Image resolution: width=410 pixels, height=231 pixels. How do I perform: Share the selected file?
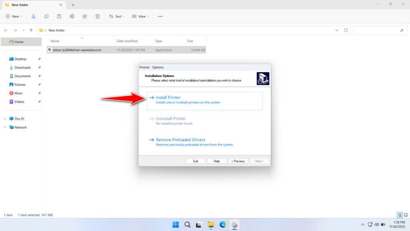click(x=84, y=16)
